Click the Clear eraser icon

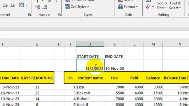[x=148, y=6]
